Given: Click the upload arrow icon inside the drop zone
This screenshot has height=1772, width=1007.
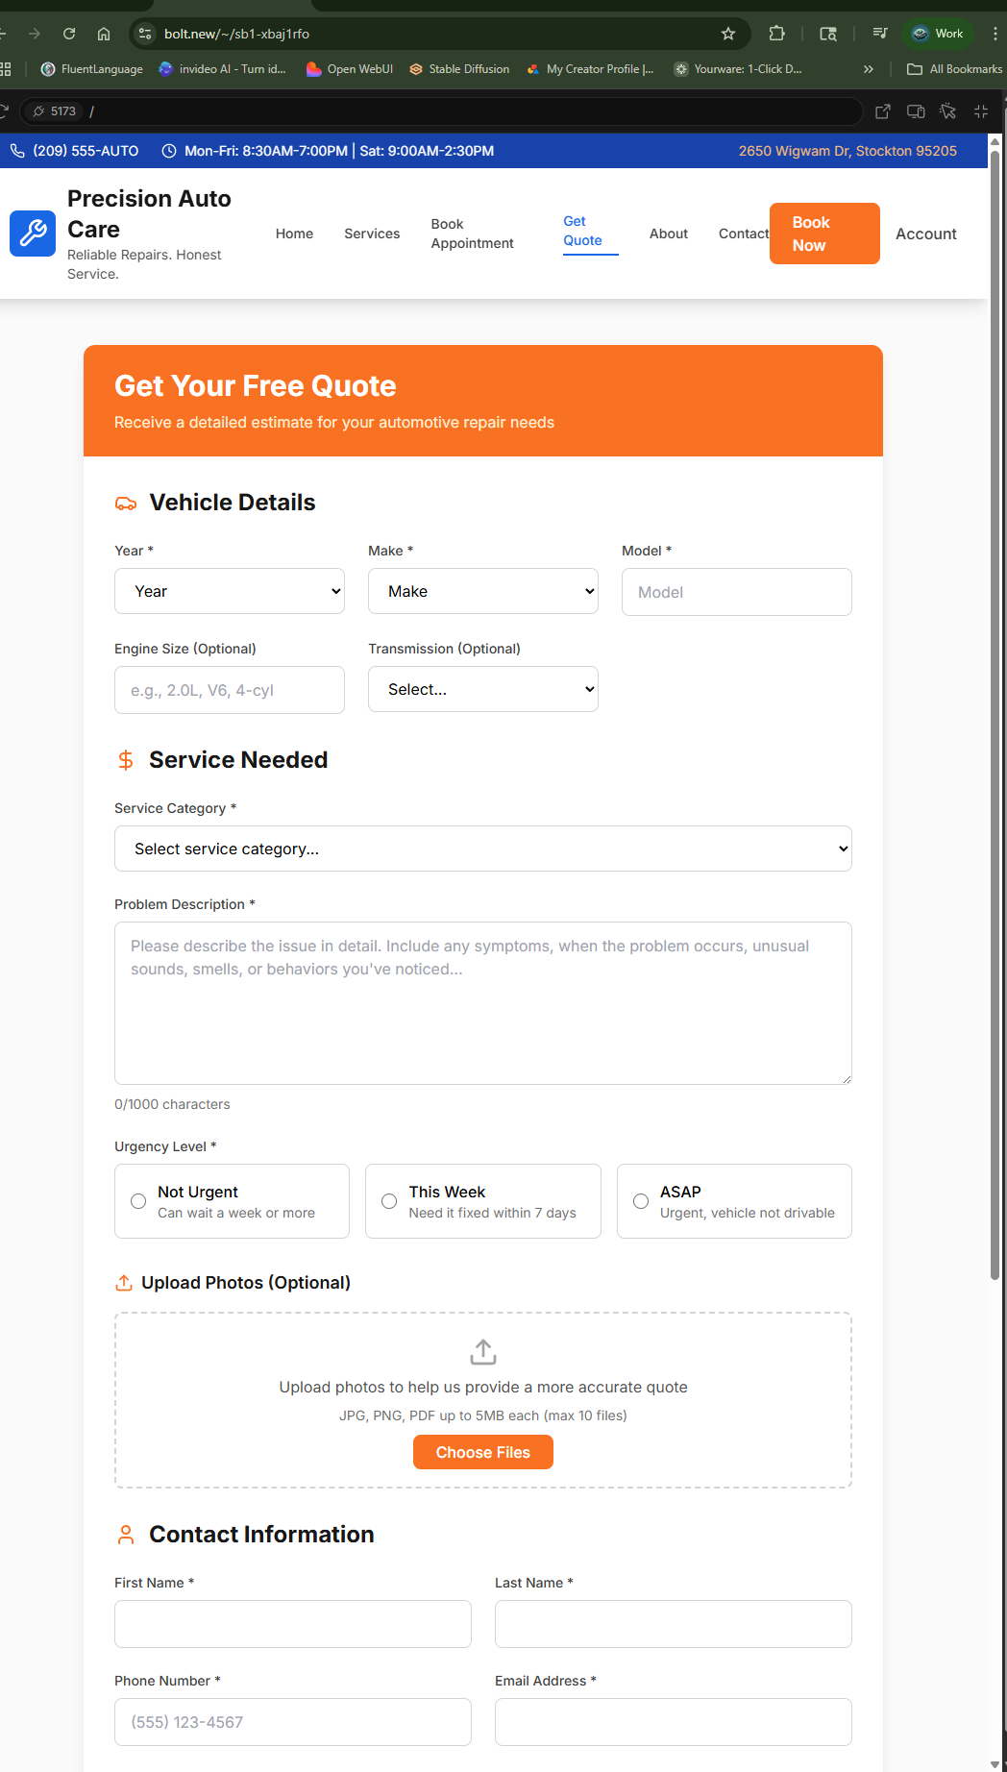Looking at the screenshot, I should click(x=483, y=1352).
